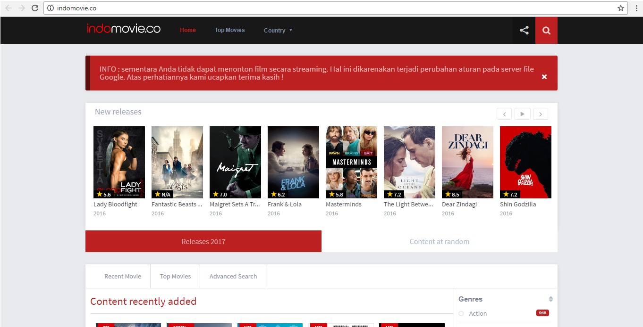The image size is (643, 327).
Task: Click the Maigret Sets A Tr... title link
Action: (x=235, y=204)
